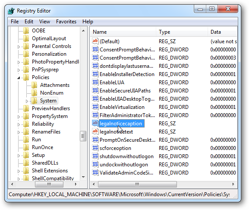This screenshot has width=249, height=210.
Task: Click the System folder icon
Action: coord(34,101)
